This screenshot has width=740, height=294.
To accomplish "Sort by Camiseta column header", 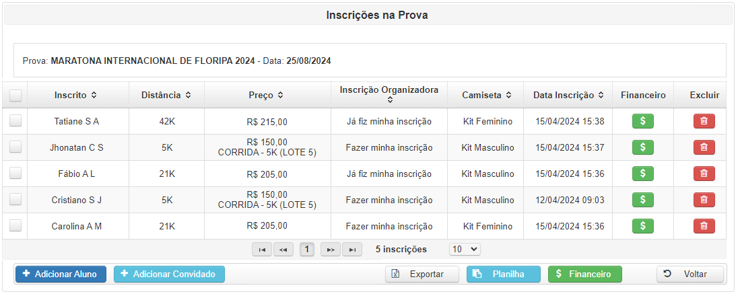I will pos(486,96).
